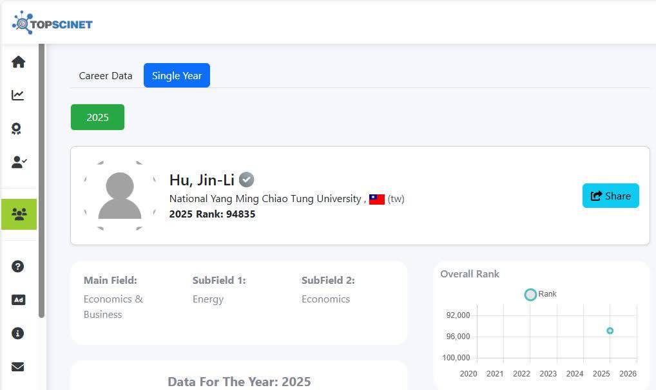Screen dimensions: 656x390
Task: Switch to the Career Data tab
Action: pyautogui.click(x=105, y=75)
